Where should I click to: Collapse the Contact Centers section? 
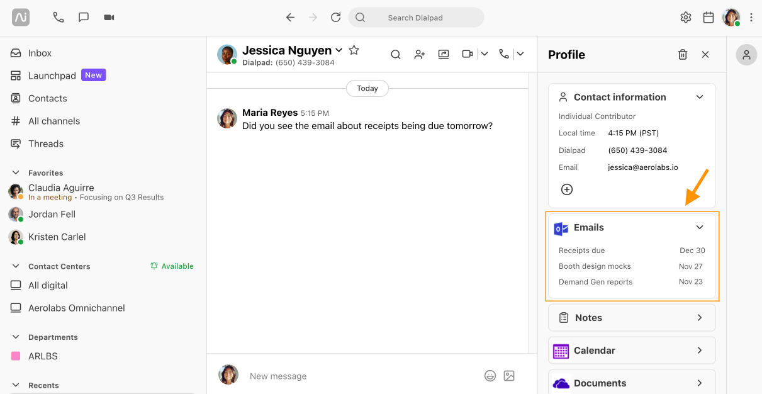16,266
